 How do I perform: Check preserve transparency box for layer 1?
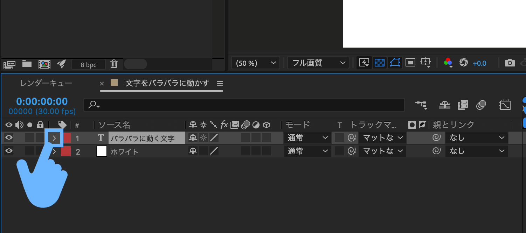click(339, 138)
